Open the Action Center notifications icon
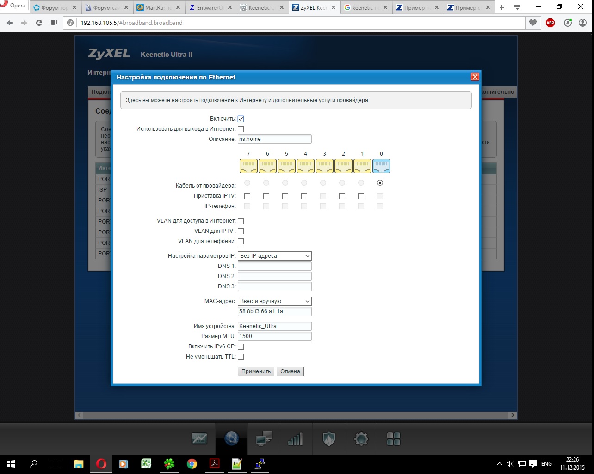 click(533, 464)
